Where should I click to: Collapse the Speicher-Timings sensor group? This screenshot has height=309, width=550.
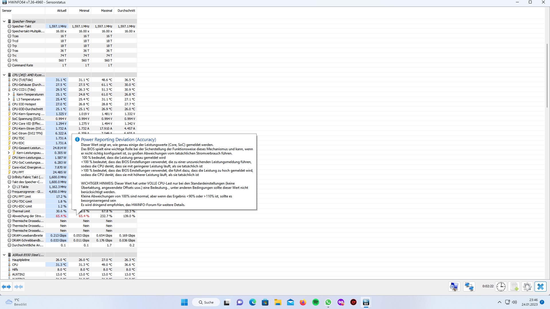pyautogui.click(x=4, y=21)
